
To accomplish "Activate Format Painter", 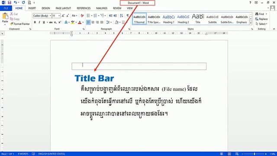I will pyautogui.click(x=20, y=24).
